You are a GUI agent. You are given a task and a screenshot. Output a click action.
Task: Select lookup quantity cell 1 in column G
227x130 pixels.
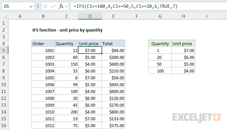(160, 50)
